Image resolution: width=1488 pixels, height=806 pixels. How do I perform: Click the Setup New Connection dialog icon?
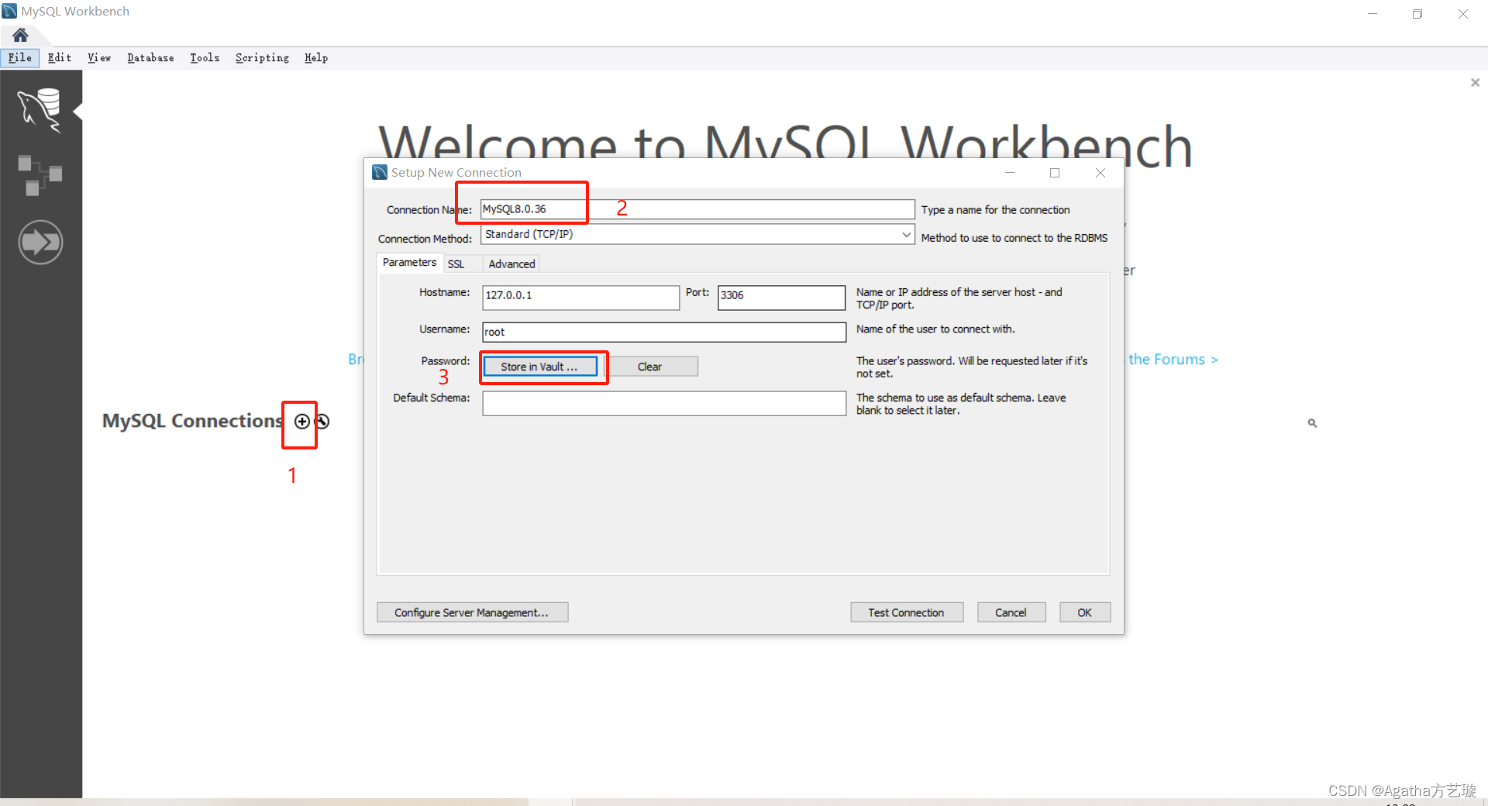pos(380,172)
